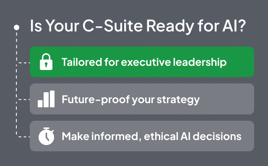Select the green Tailored for executive leadership card
268x166 pixels.
point(142,62)
